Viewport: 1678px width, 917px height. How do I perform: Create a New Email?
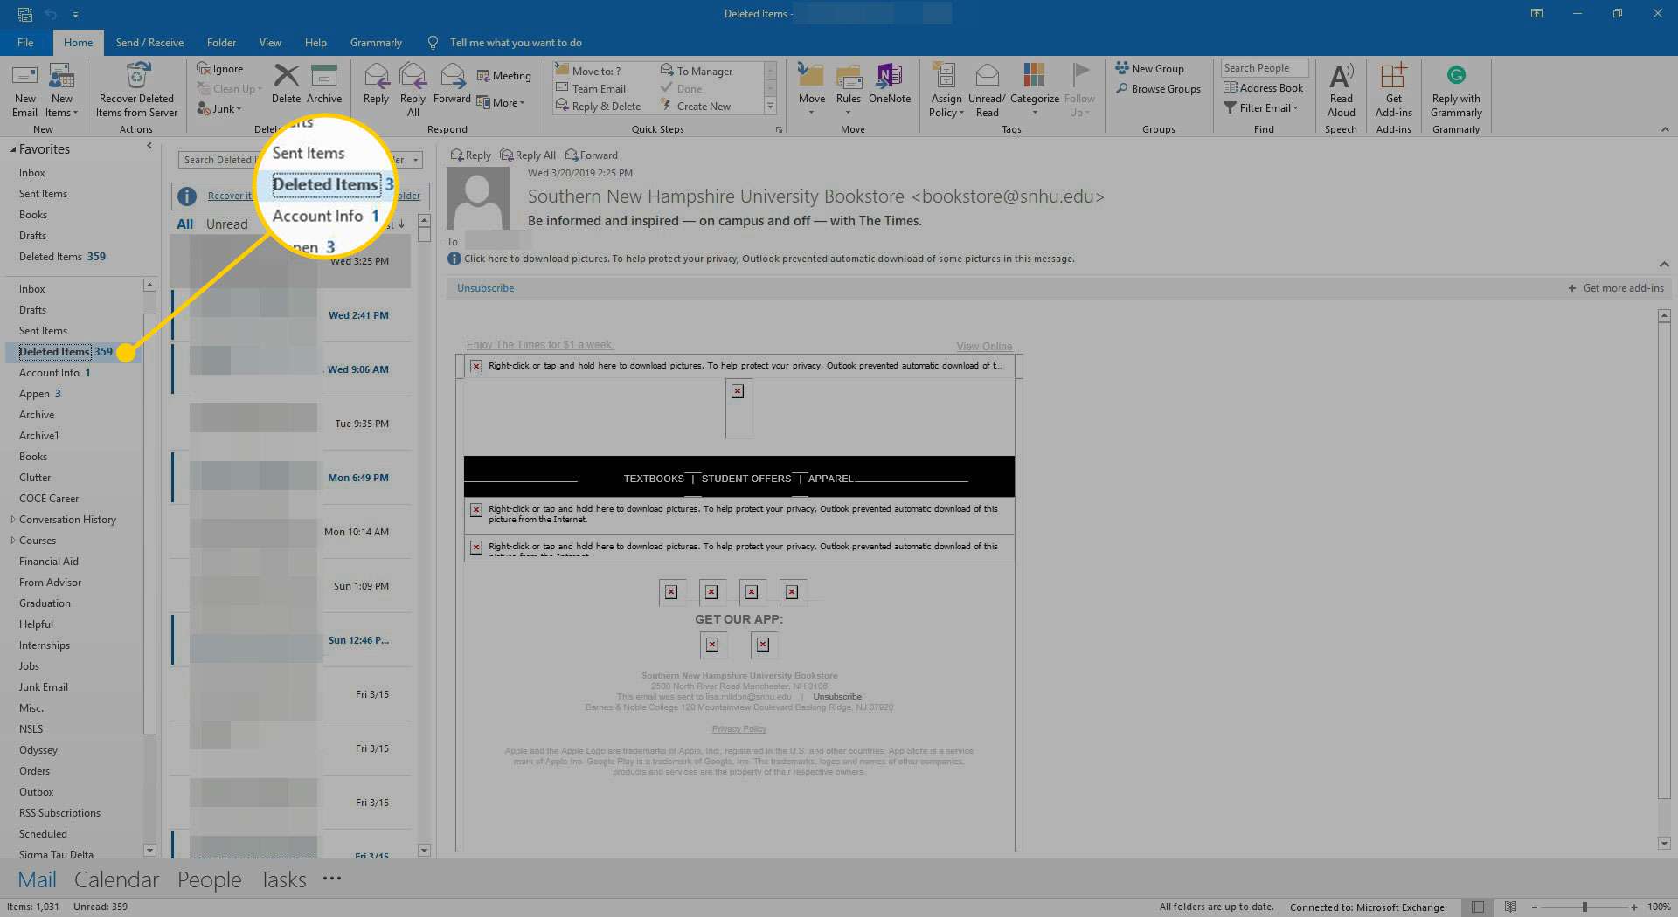[x=24, y=91]
